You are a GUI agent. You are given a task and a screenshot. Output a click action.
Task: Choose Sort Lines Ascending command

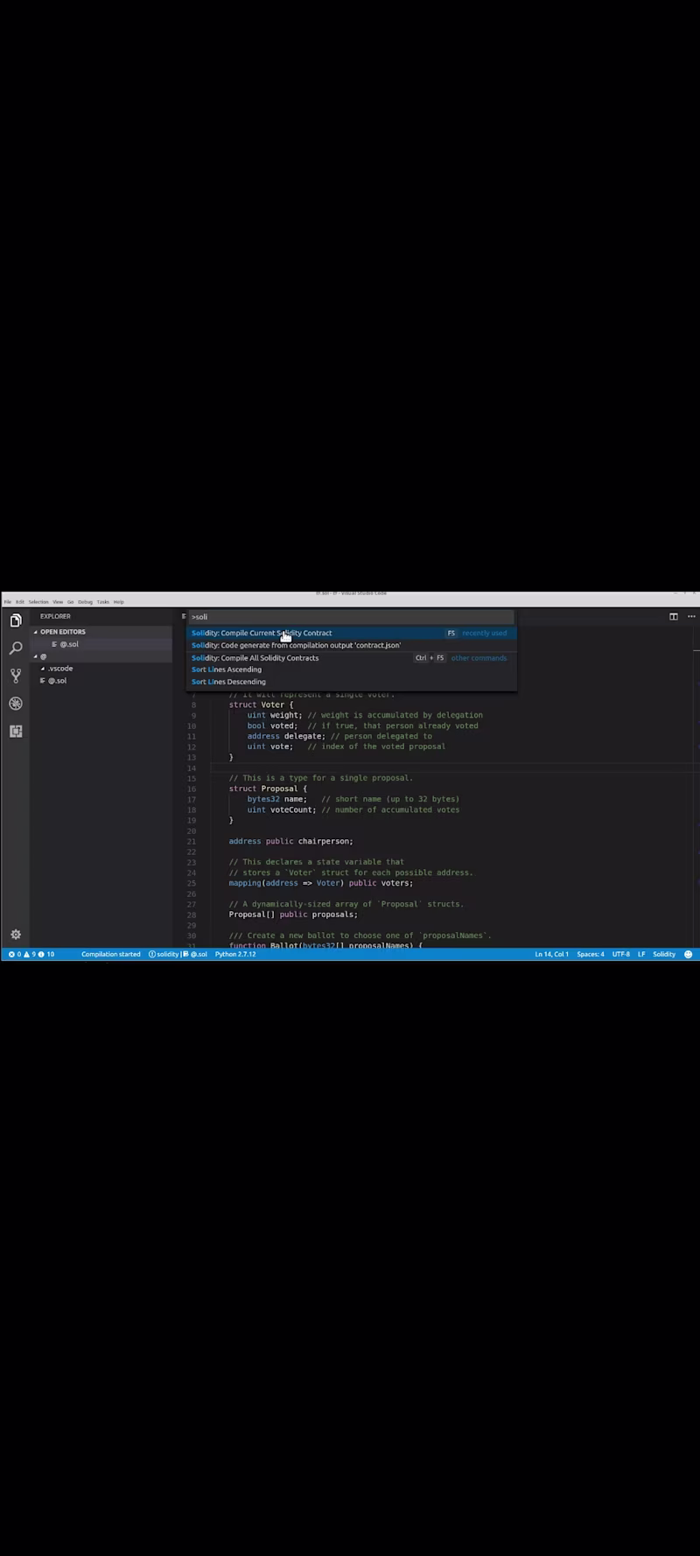352,669
